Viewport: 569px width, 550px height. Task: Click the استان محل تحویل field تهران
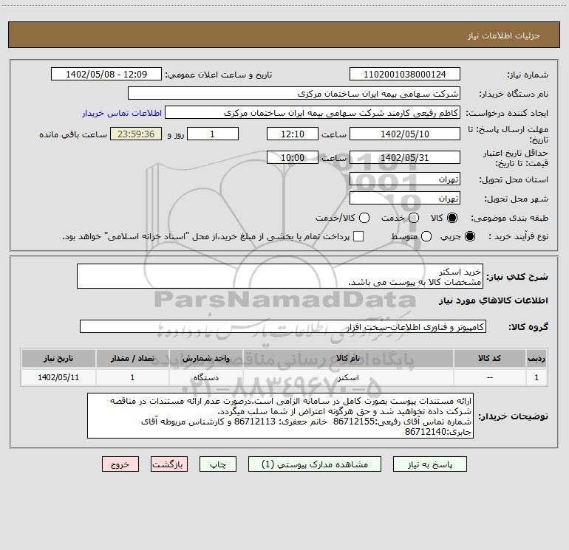pos(405,179)
